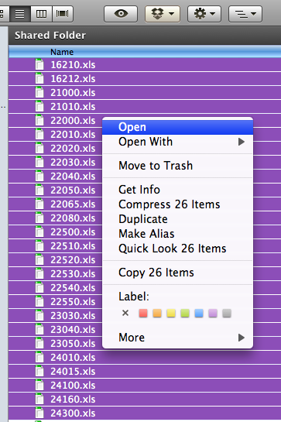The width and height of the screenshot is (281, 422).
Task: Apply the gray label color
Action: coord(227,313)
